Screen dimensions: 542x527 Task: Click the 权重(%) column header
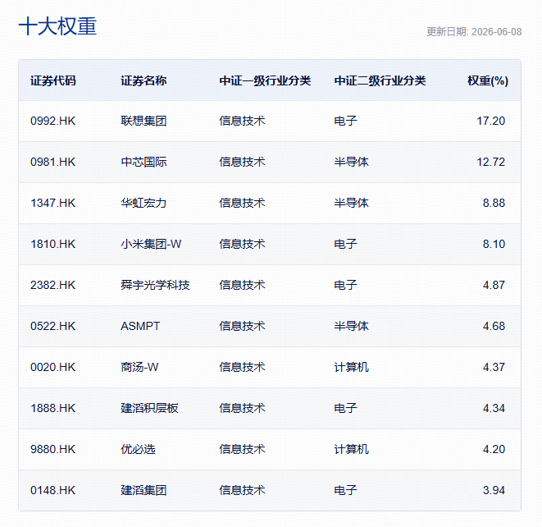[488, 80]
